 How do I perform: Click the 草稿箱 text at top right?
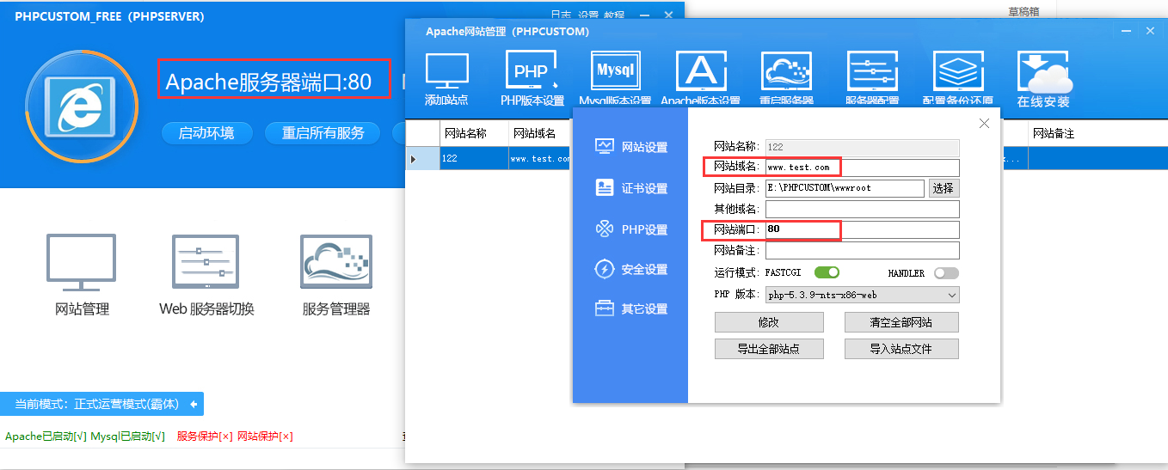[1024, 11]
